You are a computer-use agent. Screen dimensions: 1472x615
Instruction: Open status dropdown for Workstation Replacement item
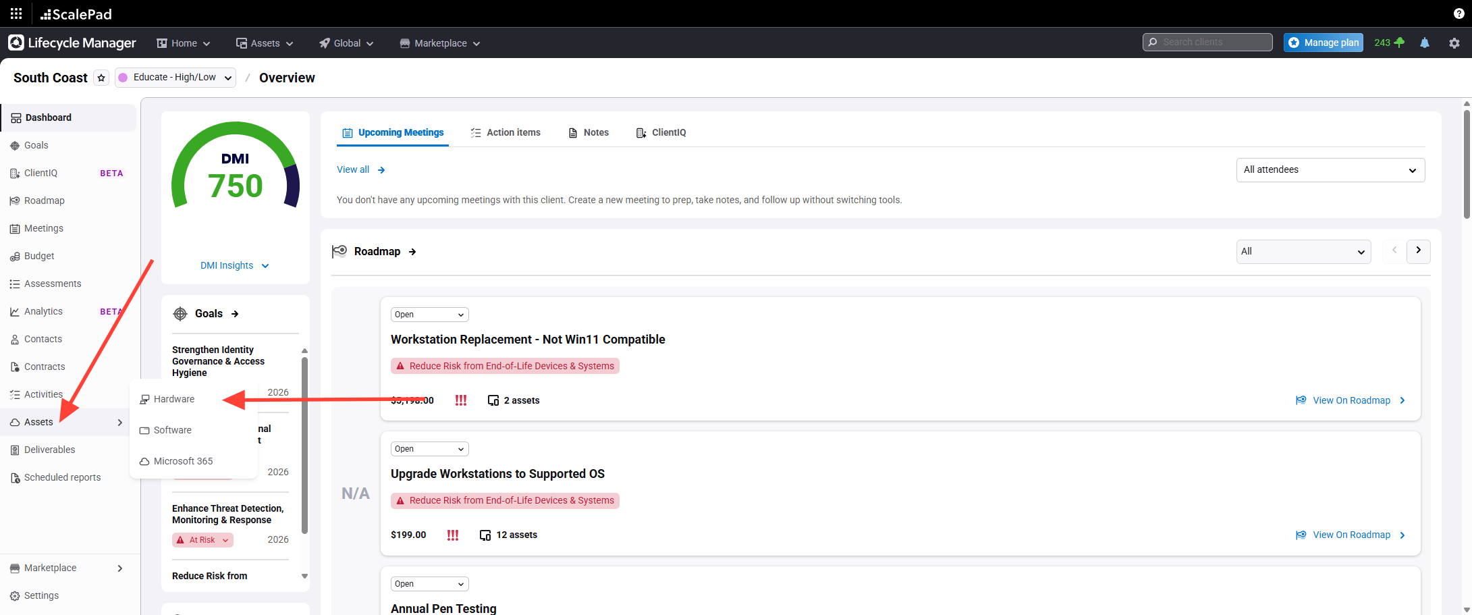(x=429, y=315)
